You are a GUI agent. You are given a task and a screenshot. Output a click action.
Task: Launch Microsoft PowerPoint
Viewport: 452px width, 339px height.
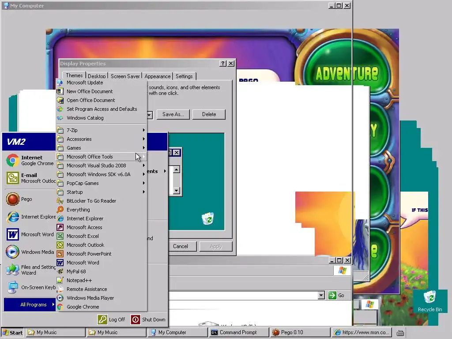pyautogui.click(x=102, y=254)
